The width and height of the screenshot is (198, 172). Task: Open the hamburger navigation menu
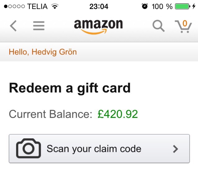[x=39, y=26]
